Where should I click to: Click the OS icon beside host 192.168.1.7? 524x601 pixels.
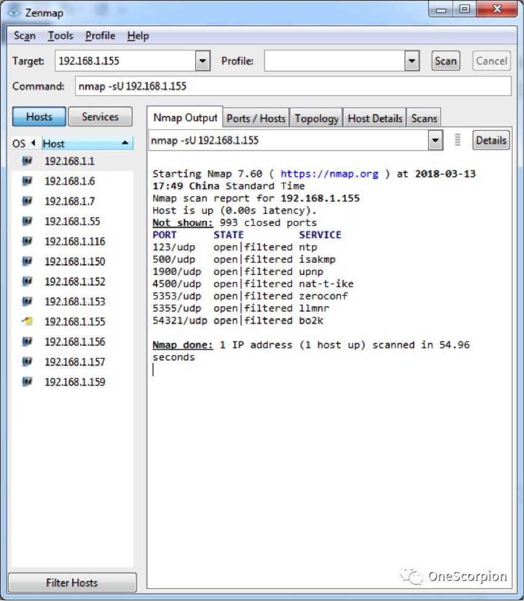click(x=27, y=201)
